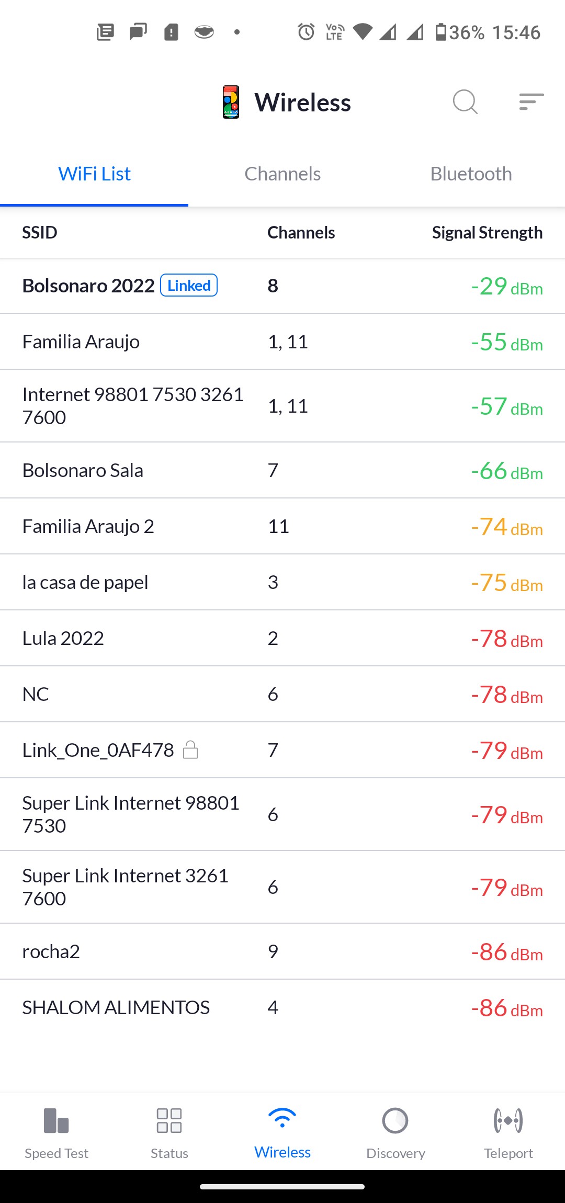This screenshot has height=1203, width=565.
Task: Open the sort filter icon
Action: [x=531, y=101]
